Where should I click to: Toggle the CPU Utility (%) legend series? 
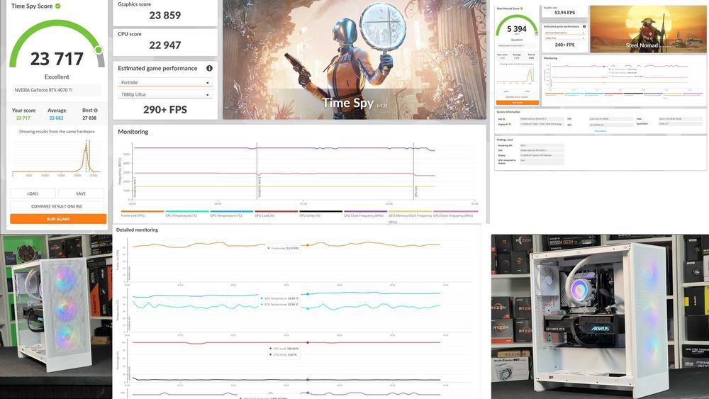[x=320, y=213]
